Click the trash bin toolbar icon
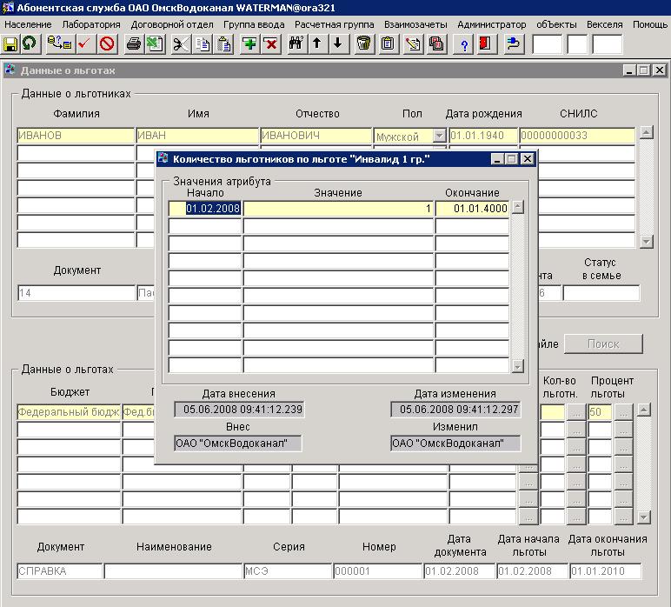The height and width of the screenshot is (607, 671). (364, 43)
